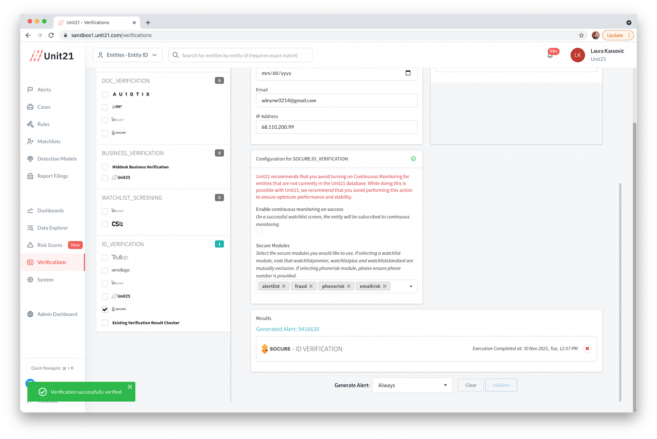Open the Chrome tab search dropdown
657x439 pixels.
click(x=629, y=23)
